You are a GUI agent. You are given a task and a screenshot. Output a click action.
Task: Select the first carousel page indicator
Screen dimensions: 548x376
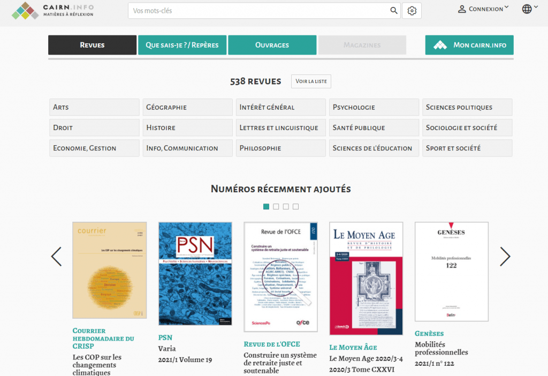tap(266, 207)
